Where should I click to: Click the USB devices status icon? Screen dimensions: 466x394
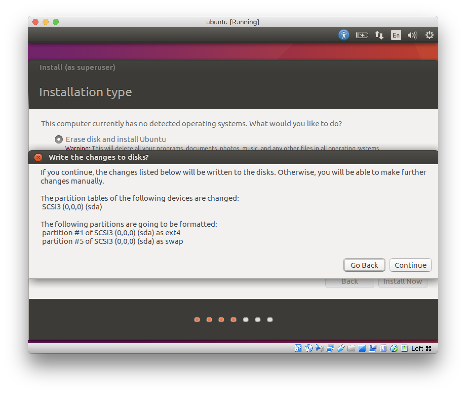pyautogui.click(x=341, y=348)
